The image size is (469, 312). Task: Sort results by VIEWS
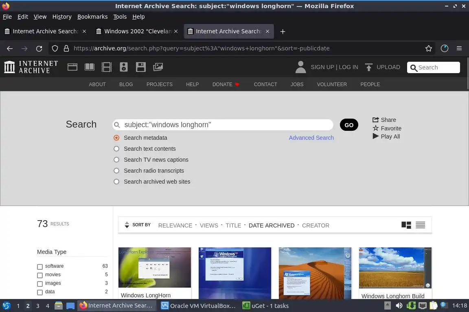coord(209,225)
